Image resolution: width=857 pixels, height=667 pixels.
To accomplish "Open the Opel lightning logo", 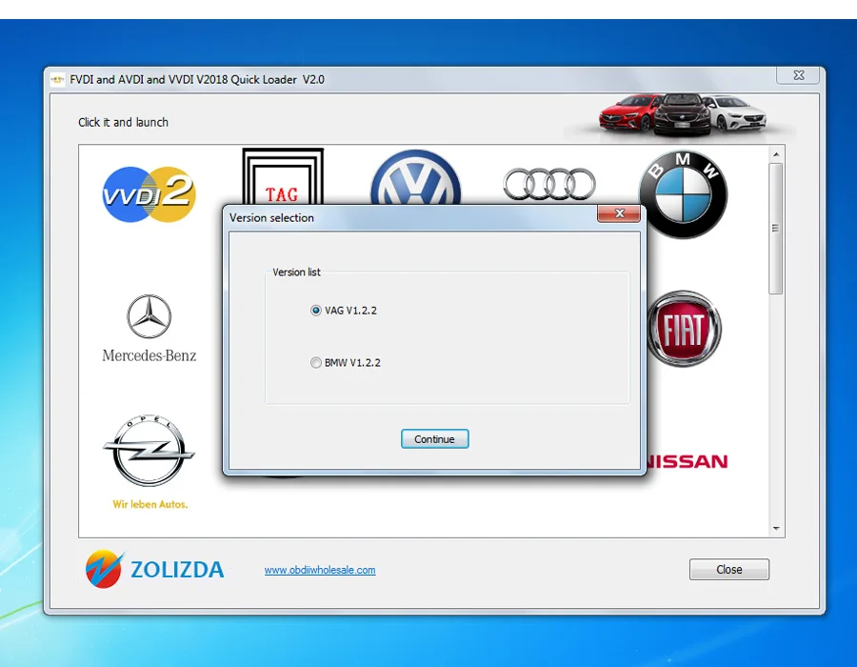I will click(149, 451).
